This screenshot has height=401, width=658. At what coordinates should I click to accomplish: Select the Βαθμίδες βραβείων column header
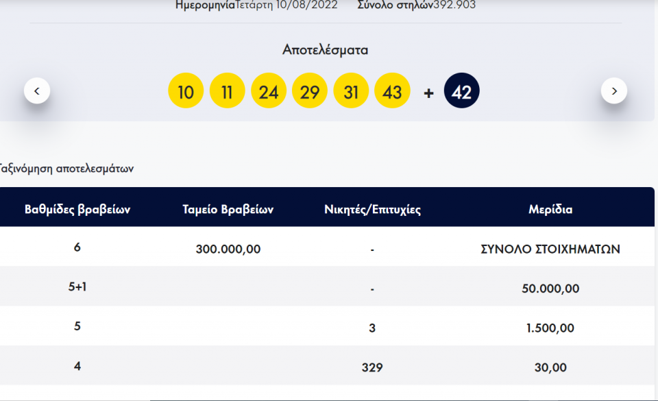click(77, 208)
